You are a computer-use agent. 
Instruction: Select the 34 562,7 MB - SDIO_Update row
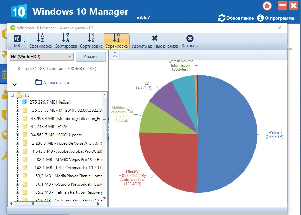point(56,135)
